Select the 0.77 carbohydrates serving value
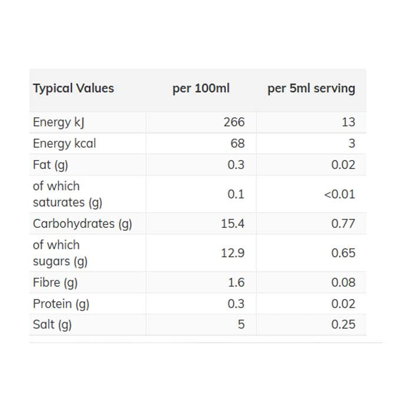Screen dimensions: 412x412 click(343, 224)
